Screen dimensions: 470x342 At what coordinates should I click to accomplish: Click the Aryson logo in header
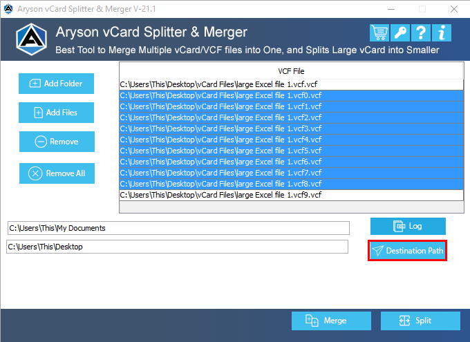(32, 39)
